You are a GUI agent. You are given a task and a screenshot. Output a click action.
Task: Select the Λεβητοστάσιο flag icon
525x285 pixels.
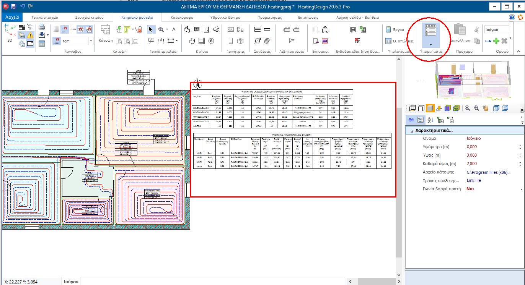click(292, 40)
